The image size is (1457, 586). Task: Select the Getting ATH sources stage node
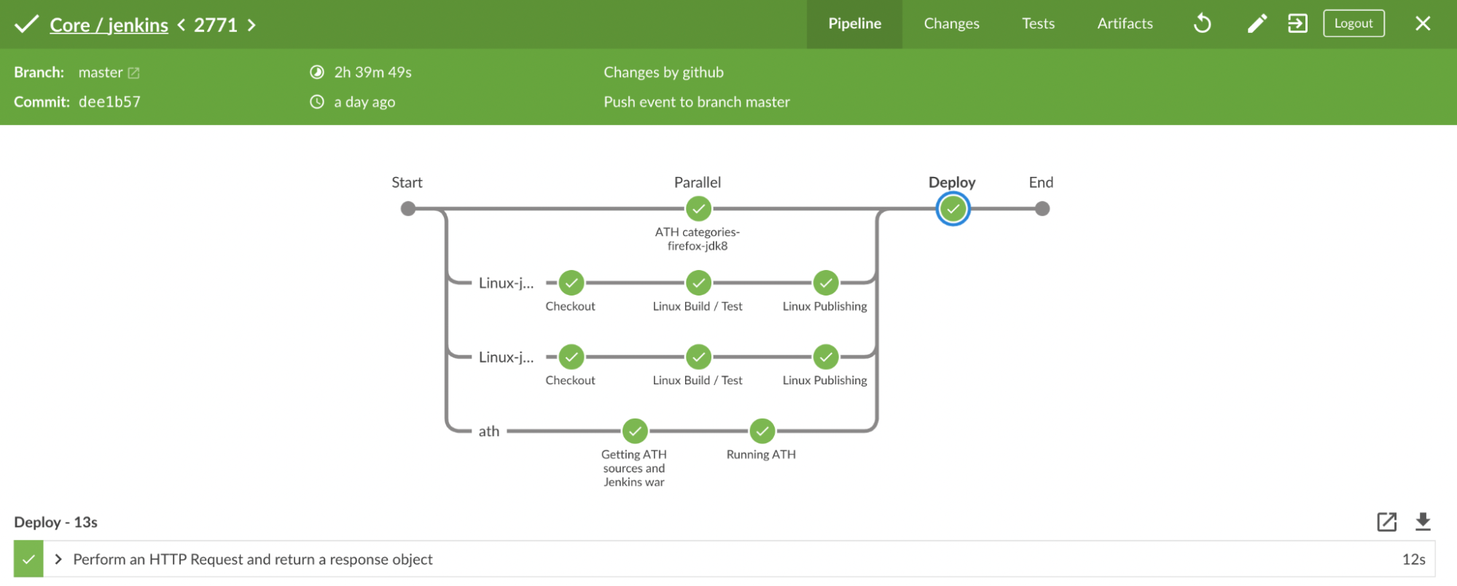point(635,431)
